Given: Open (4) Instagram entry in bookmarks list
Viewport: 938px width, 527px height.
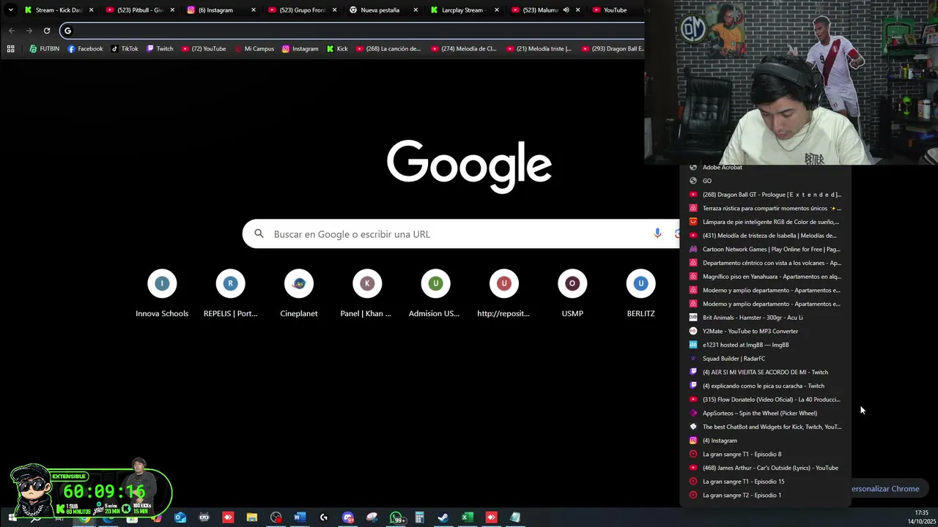Looking at the screenshot, I should (x=766, y=441).
